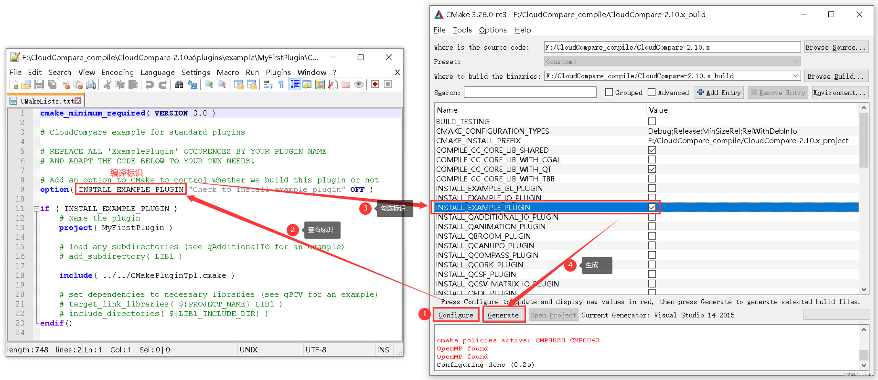Screen dimensions: 878x380
Task: Save all open files in Notepad++
Action: 52,84
